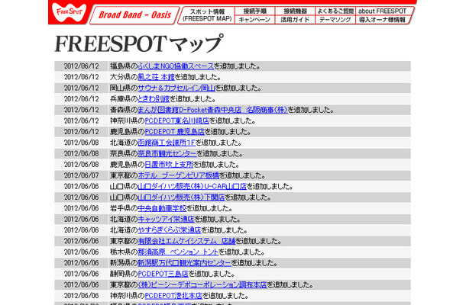
Task: Click the 2012/06/06 date of the 岩手県 row
Action: point(81,209)
